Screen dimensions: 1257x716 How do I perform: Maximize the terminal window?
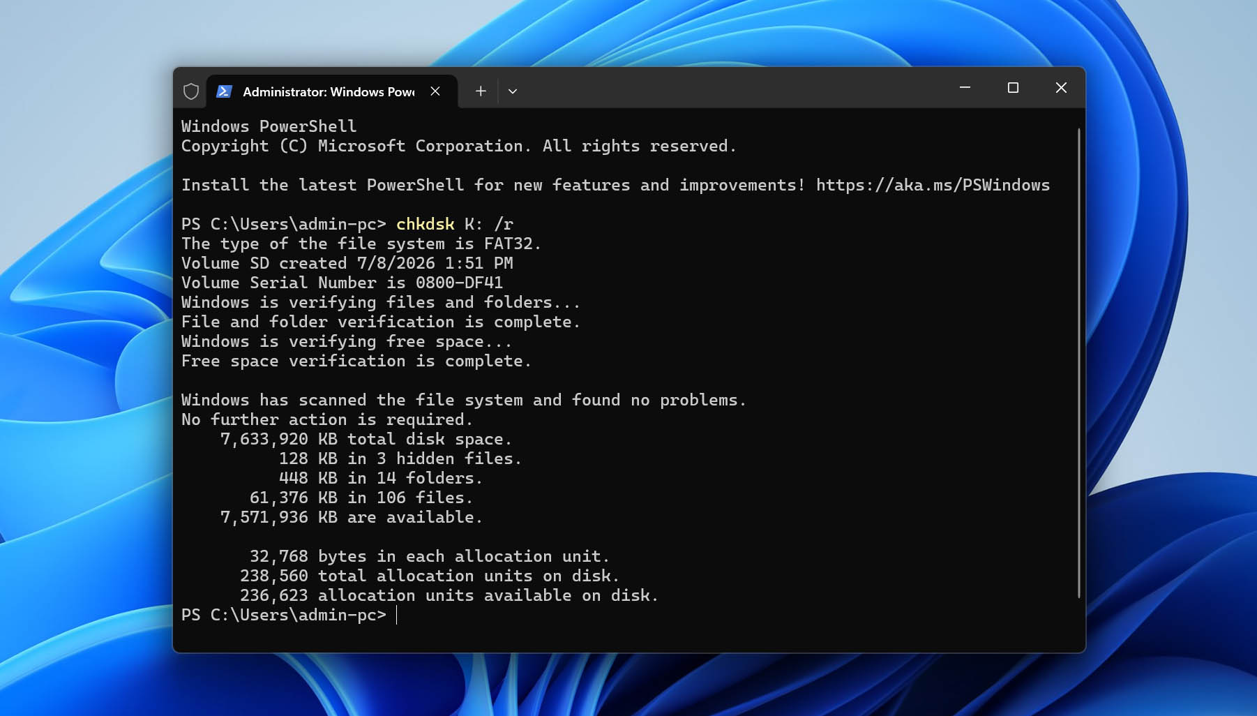(1013, 88)
